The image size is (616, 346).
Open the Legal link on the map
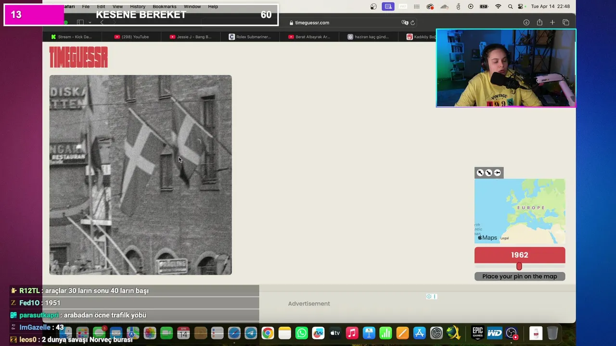(504, 238)
